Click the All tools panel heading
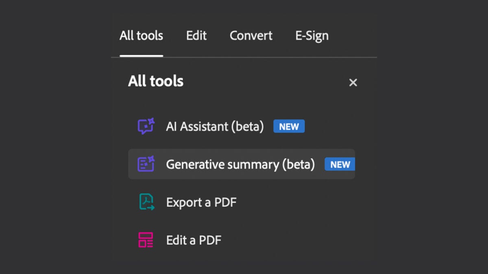 coord(156,81)
